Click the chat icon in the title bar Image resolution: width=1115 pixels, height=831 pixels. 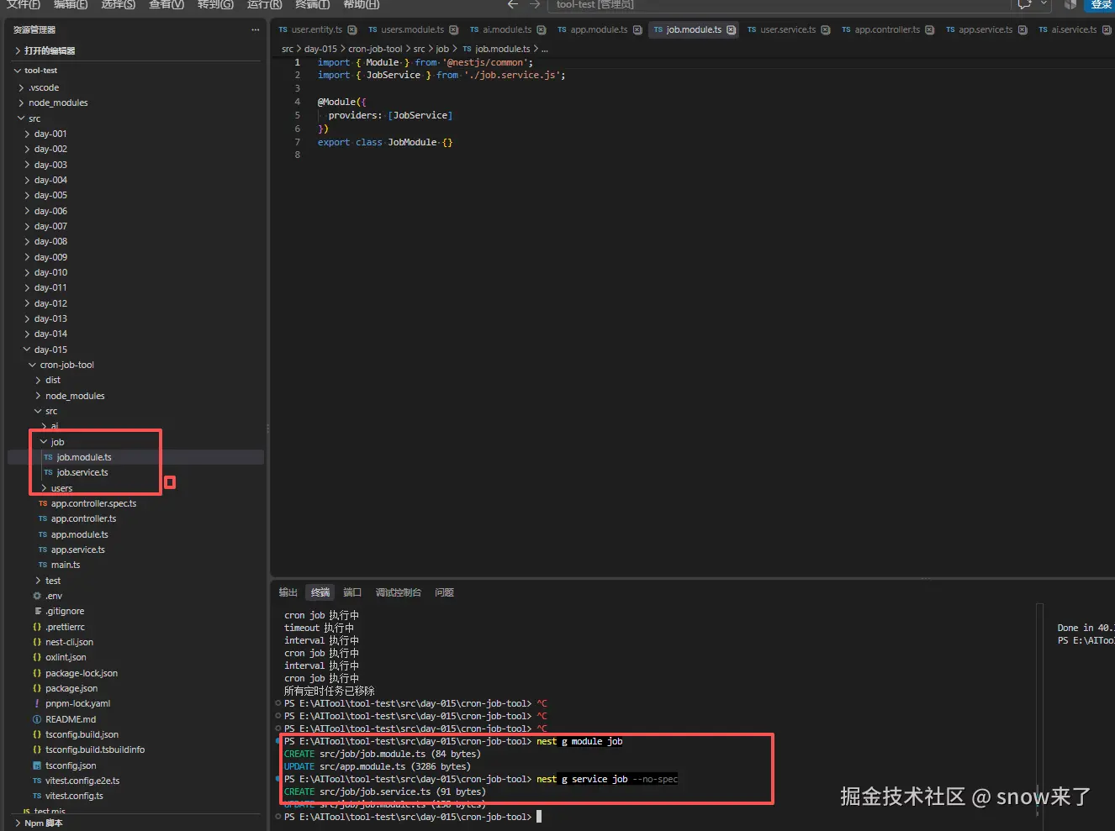pyautogui.click(x=1024, y=5)
